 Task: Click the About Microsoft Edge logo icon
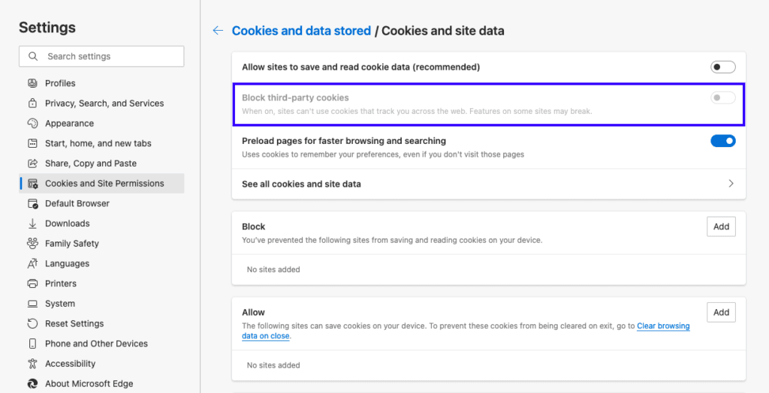pos(32,384)
